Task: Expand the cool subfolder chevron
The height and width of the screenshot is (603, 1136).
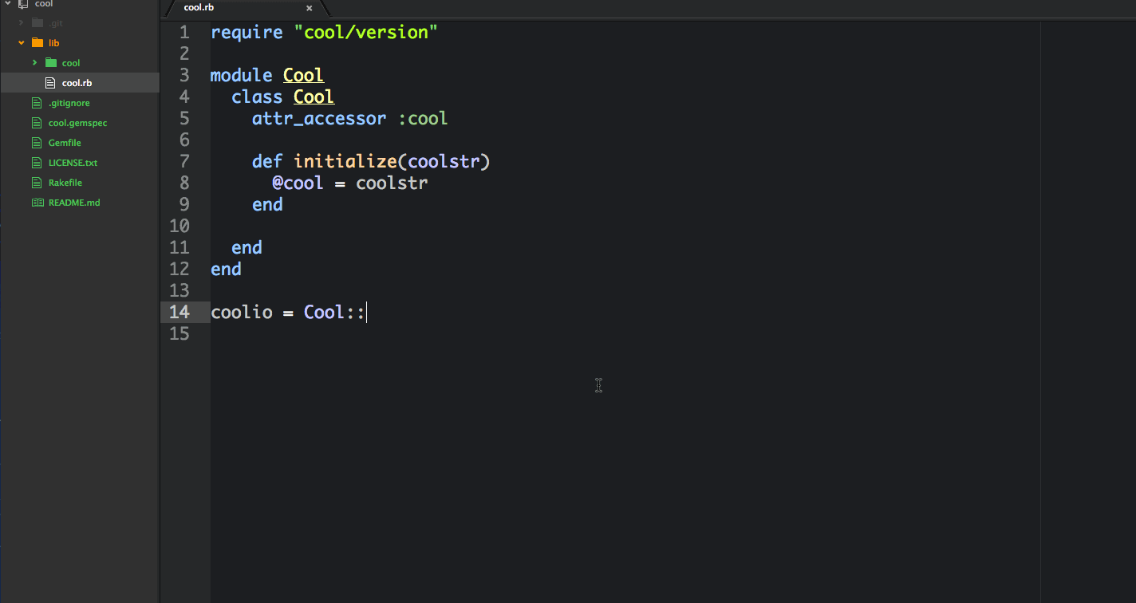Action: tap(34, 62)
